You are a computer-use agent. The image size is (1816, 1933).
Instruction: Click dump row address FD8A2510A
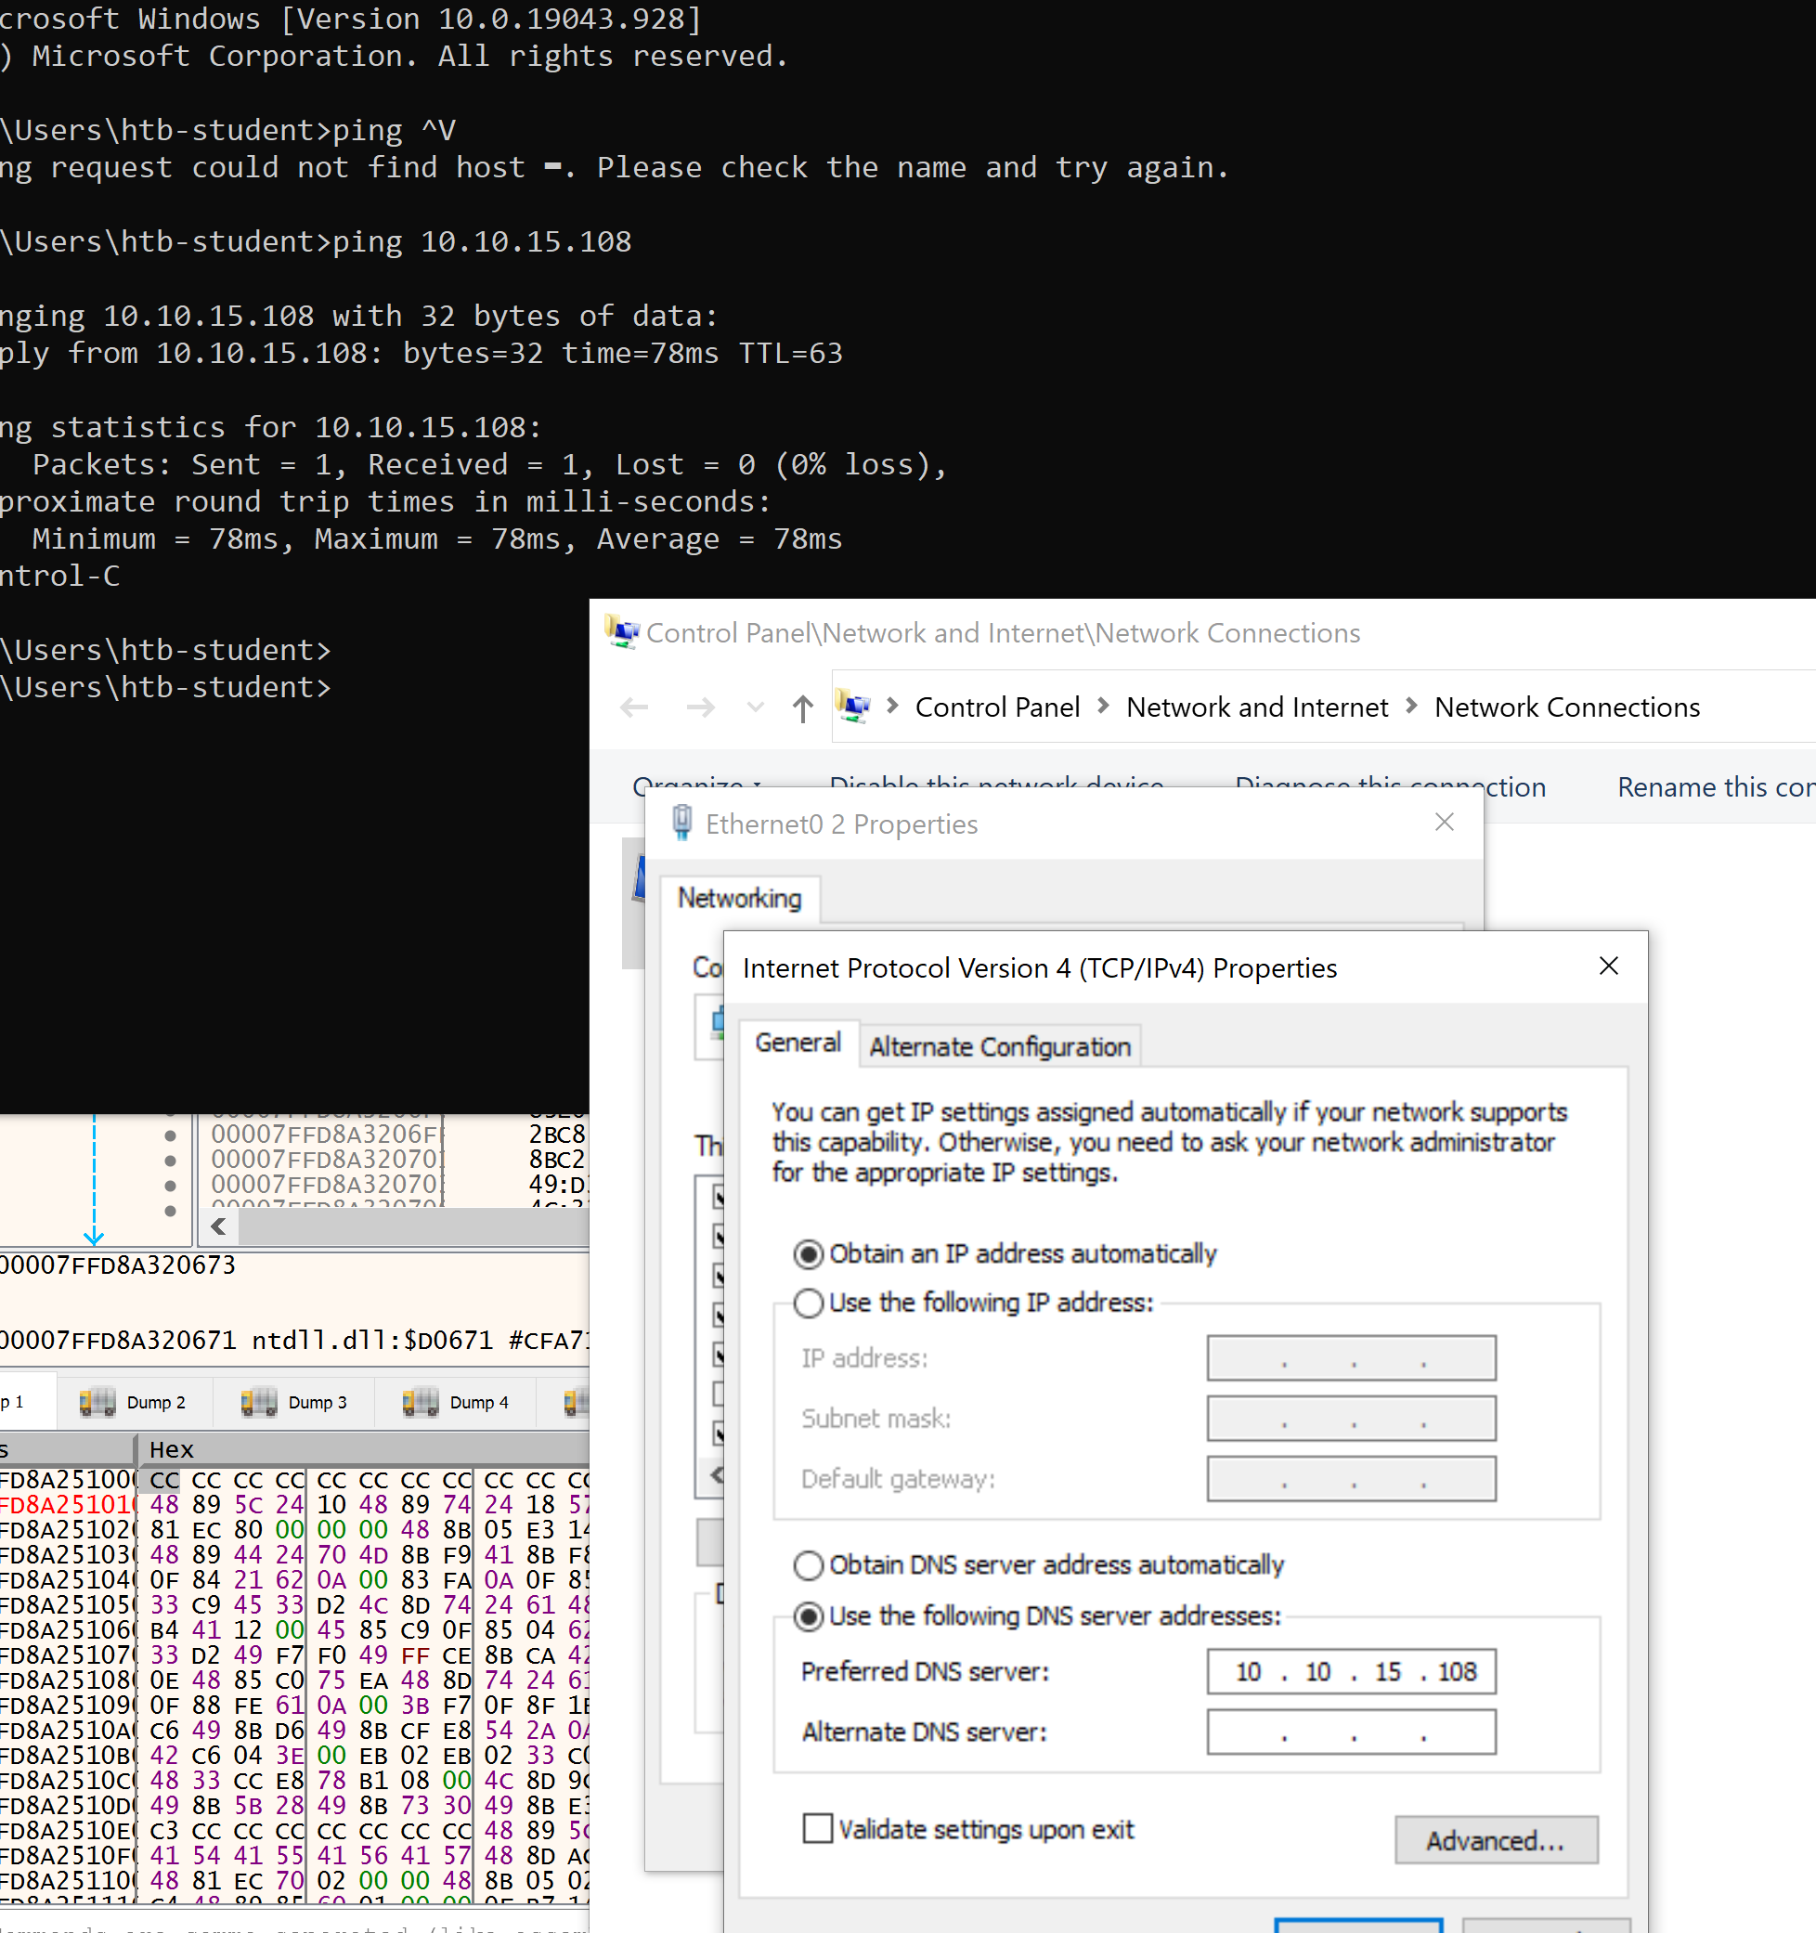66,1731
